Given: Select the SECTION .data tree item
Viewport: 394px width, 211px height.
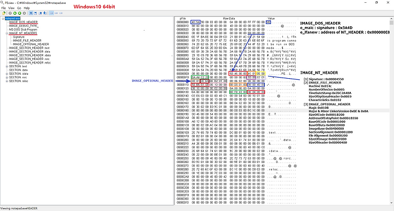Looking at the screenshot, I should coord(19,70).
